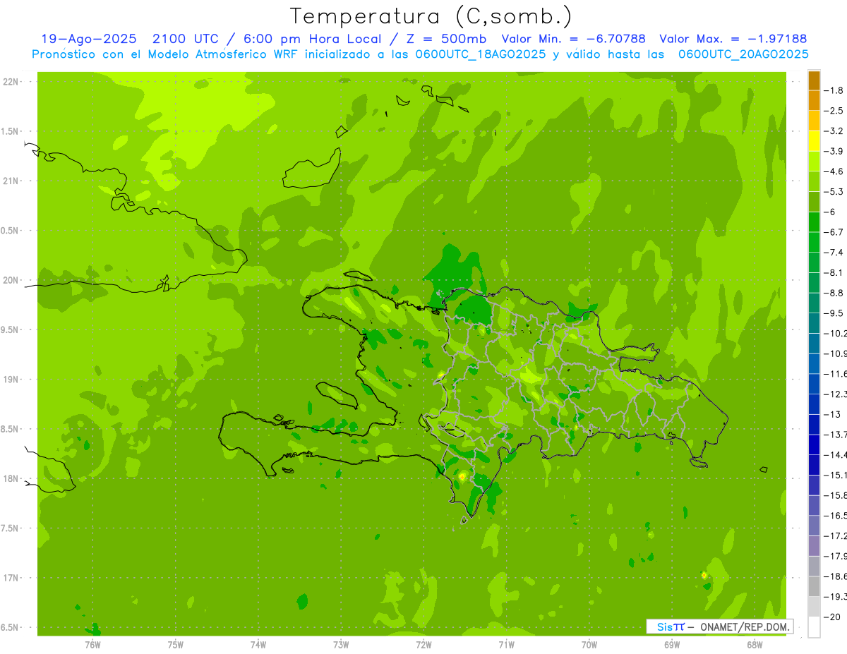Screen dimensions: 847x654
Task: Click the '19N' latitude axis label
Action: tap(11, 380)
